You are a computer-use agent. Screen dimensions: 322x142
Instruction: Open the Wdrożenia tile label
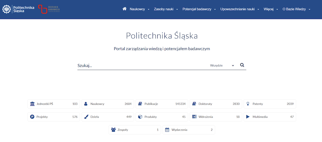(206, 117)
